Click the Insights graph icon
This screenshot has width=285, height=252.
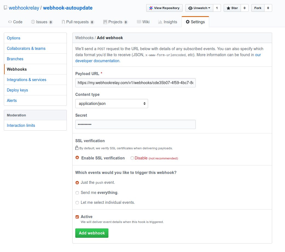(x=160, y=22)
